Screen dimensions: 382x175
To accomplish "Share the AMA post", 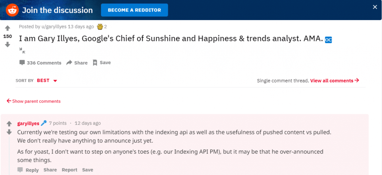I will 77,63.
